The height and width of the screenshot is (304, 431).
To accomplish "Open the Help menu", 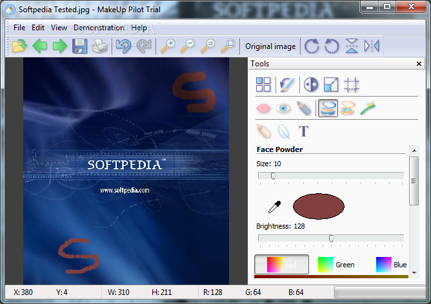I will [x=139, y=28].
